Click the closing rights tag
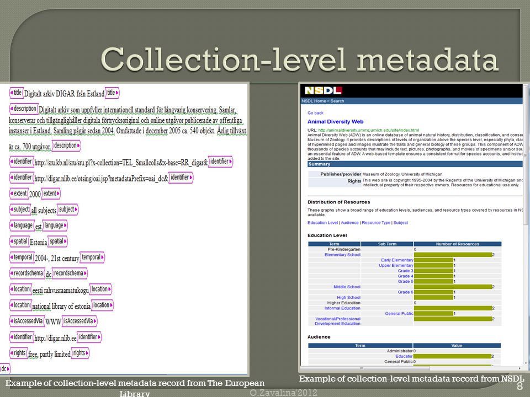 point(81,353)
